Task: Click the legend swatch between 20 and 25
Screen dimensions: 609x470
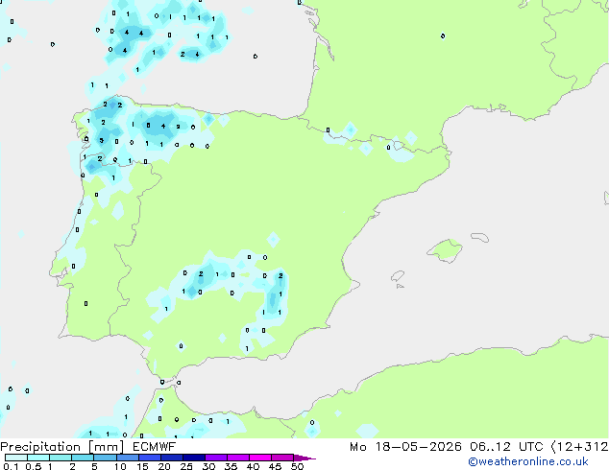Action: click(171, 458)
